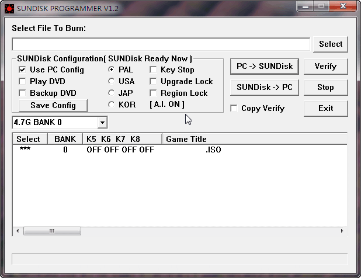Click PC -> SUNDisk button
Screen dimensions: 361x278
coord(265,66)
